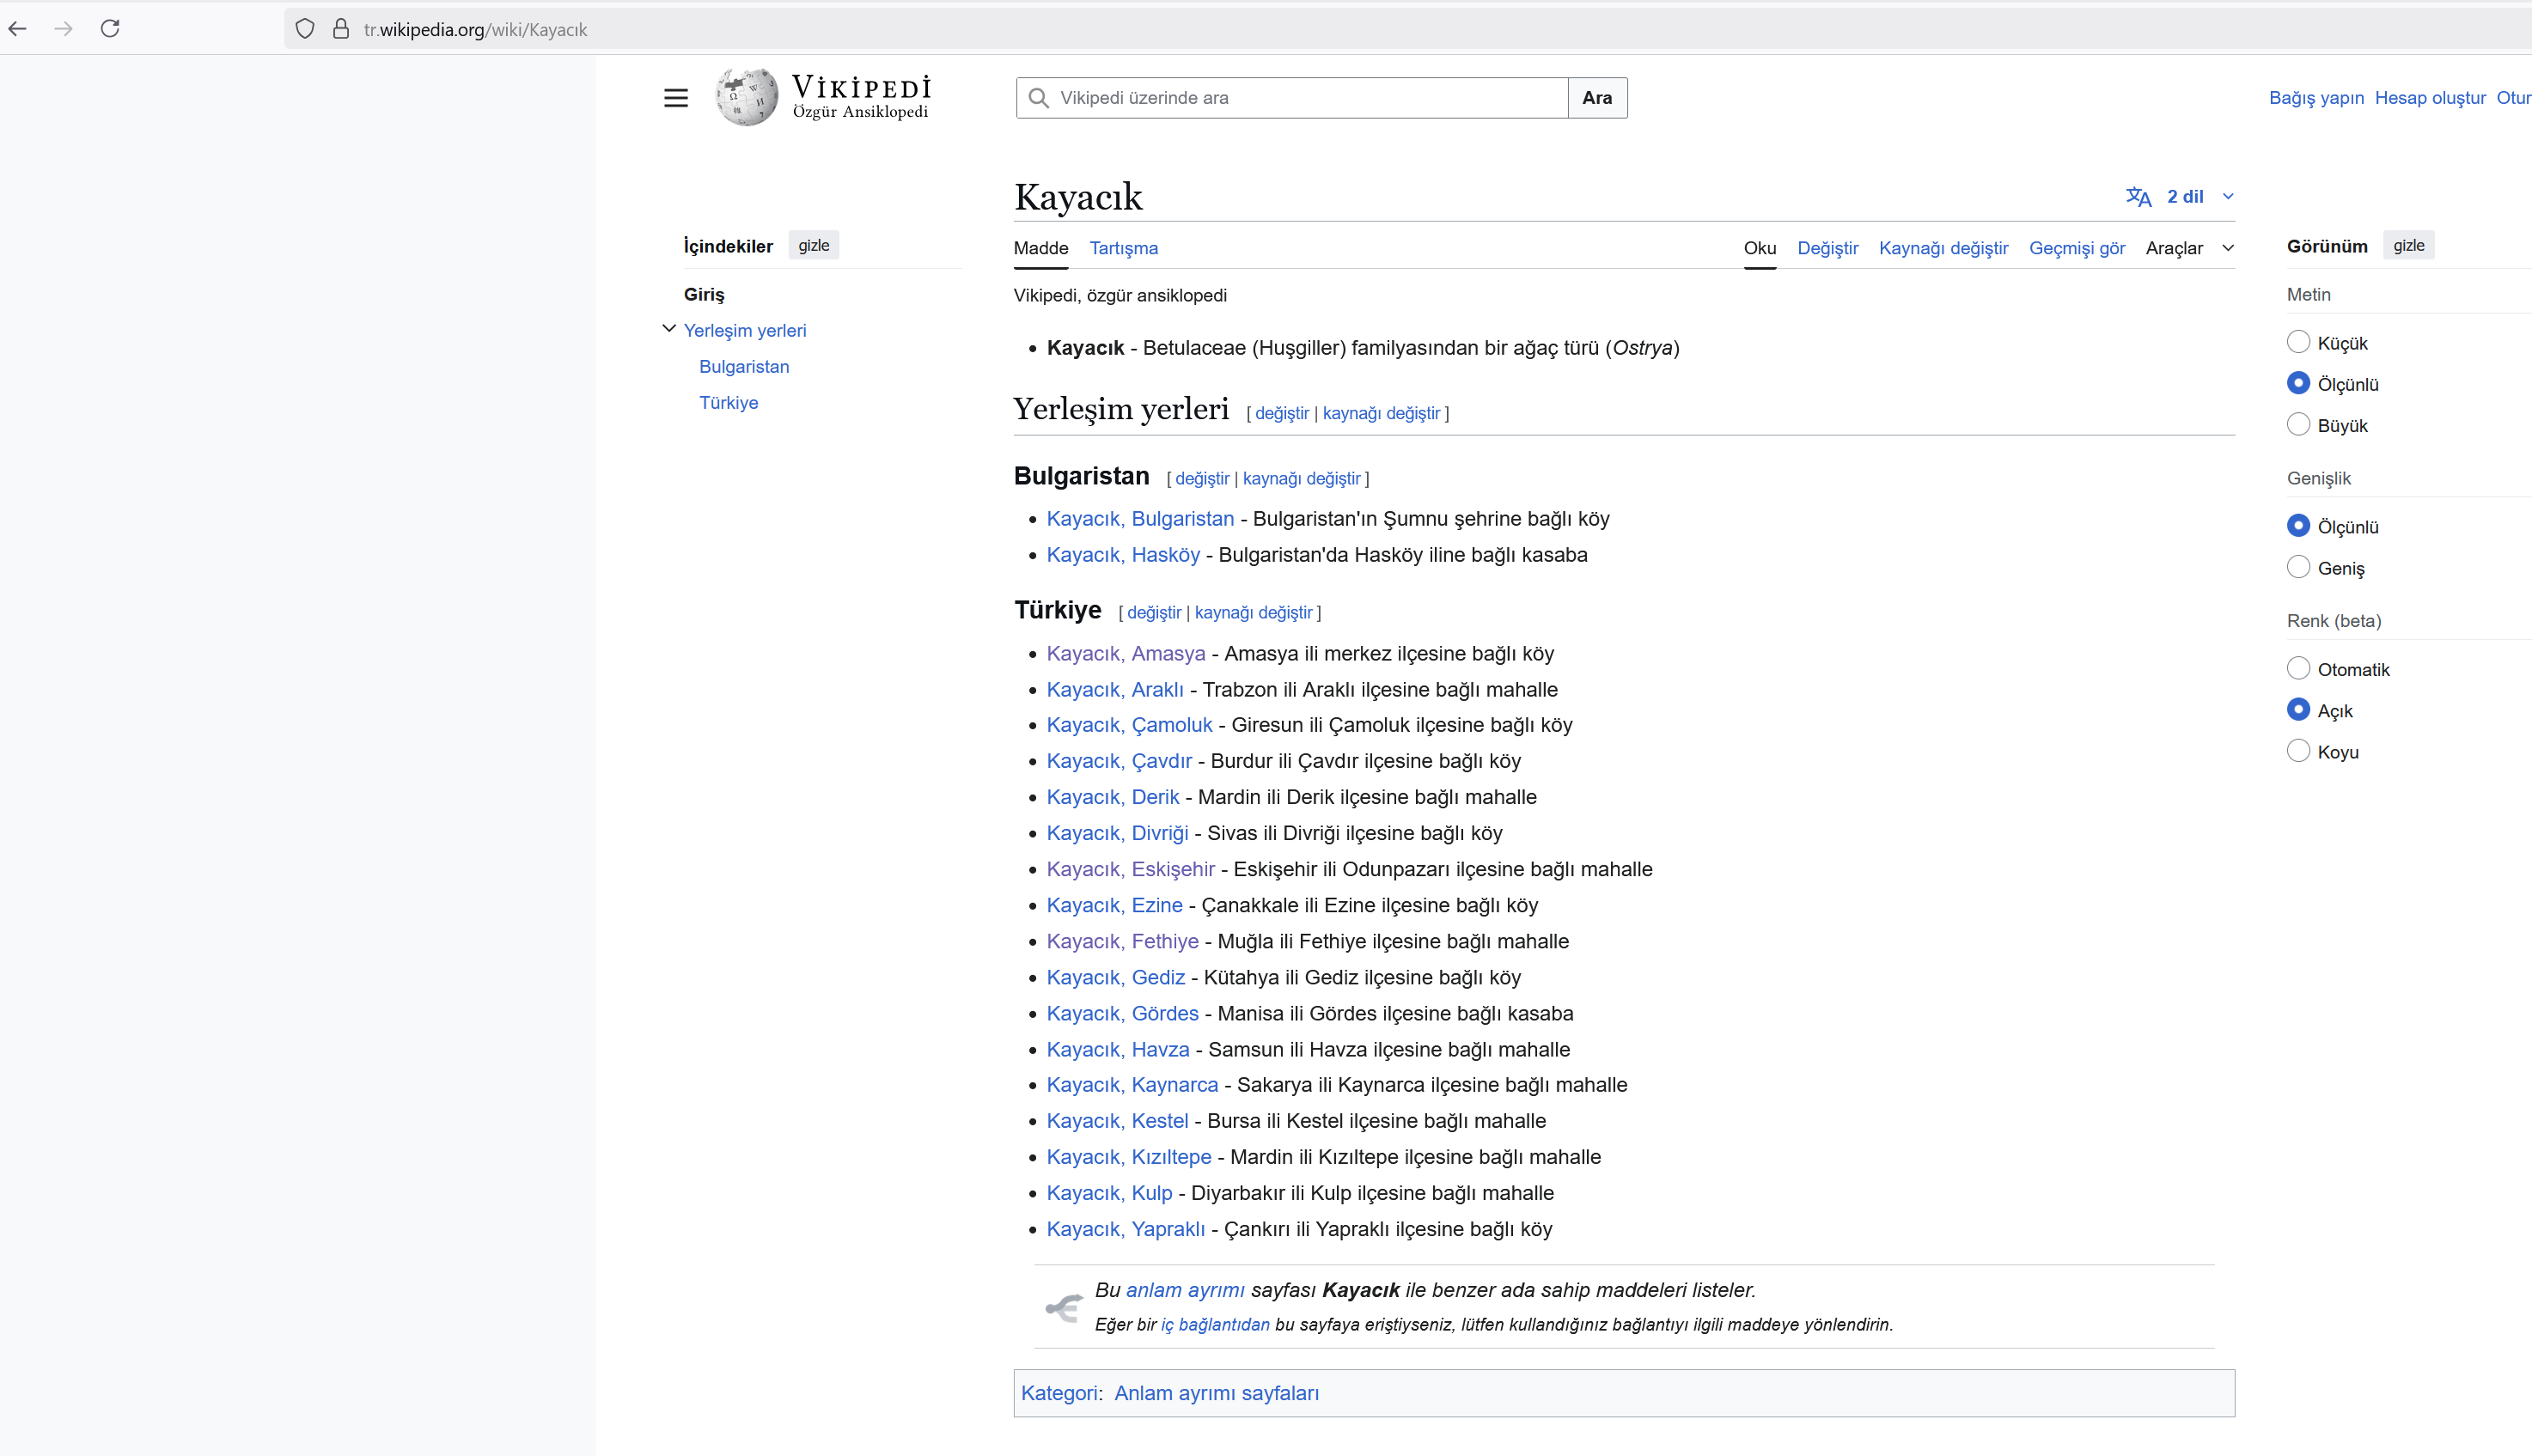2532x1456 pixels.
Task: Open Kaynağı değiştir tab
Action: 1943,248
